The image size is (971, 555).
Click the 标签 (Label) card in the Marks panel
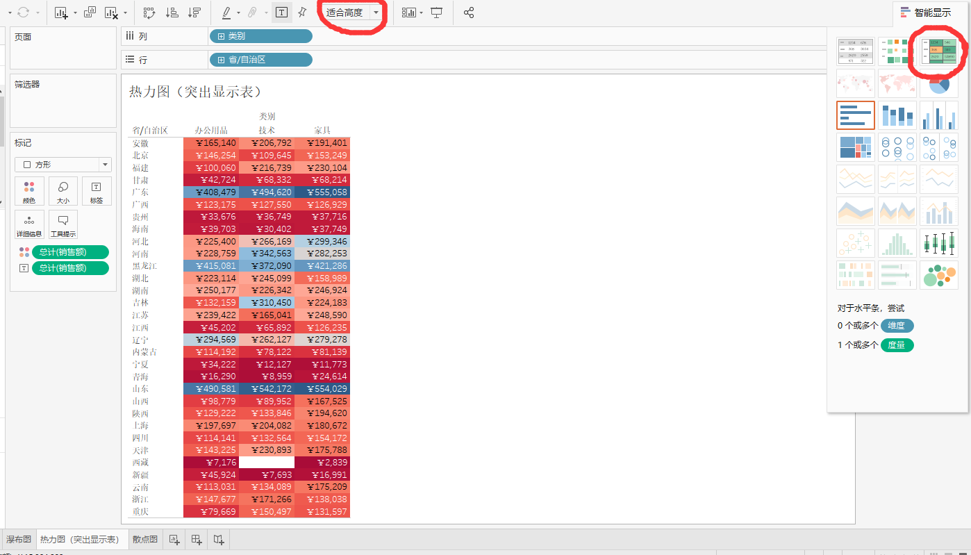coord(97,190)
